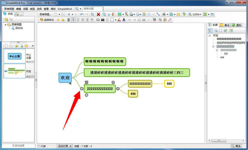
Task: Click the scissors cut icon
Action: click(x=109, y=14)
